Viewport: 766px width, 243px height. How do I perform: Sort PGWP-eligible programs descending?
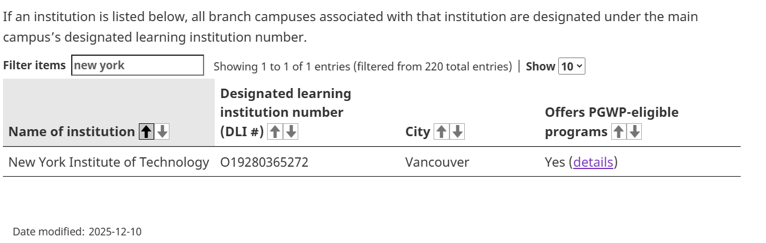click(x=634, y=132)
